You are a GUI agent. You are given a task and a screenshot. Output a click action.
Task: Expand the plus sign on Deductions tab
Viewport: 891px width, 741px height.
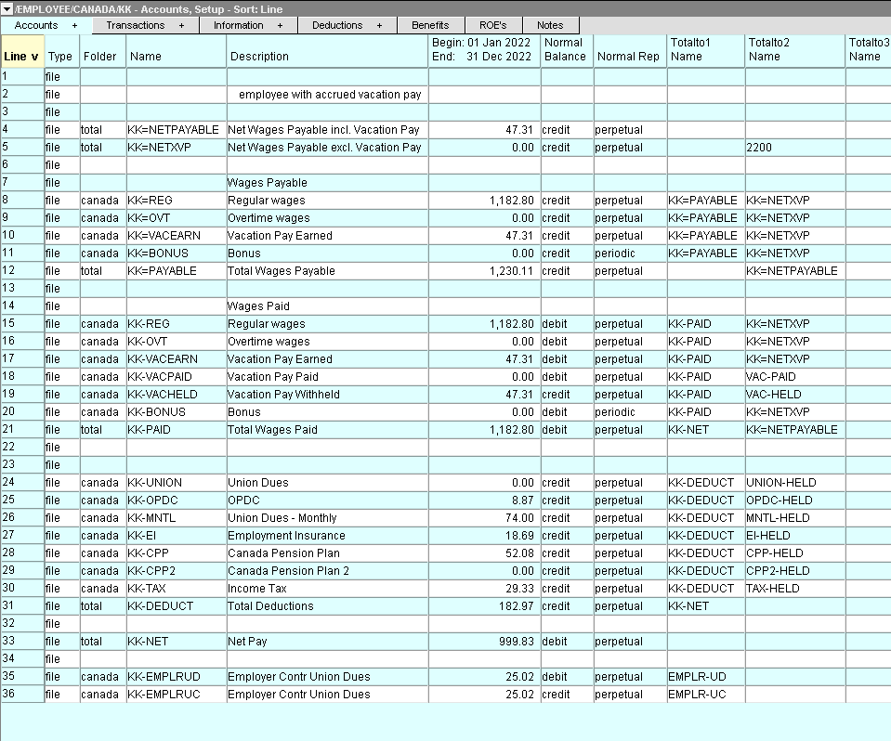[x=379, y=25]
